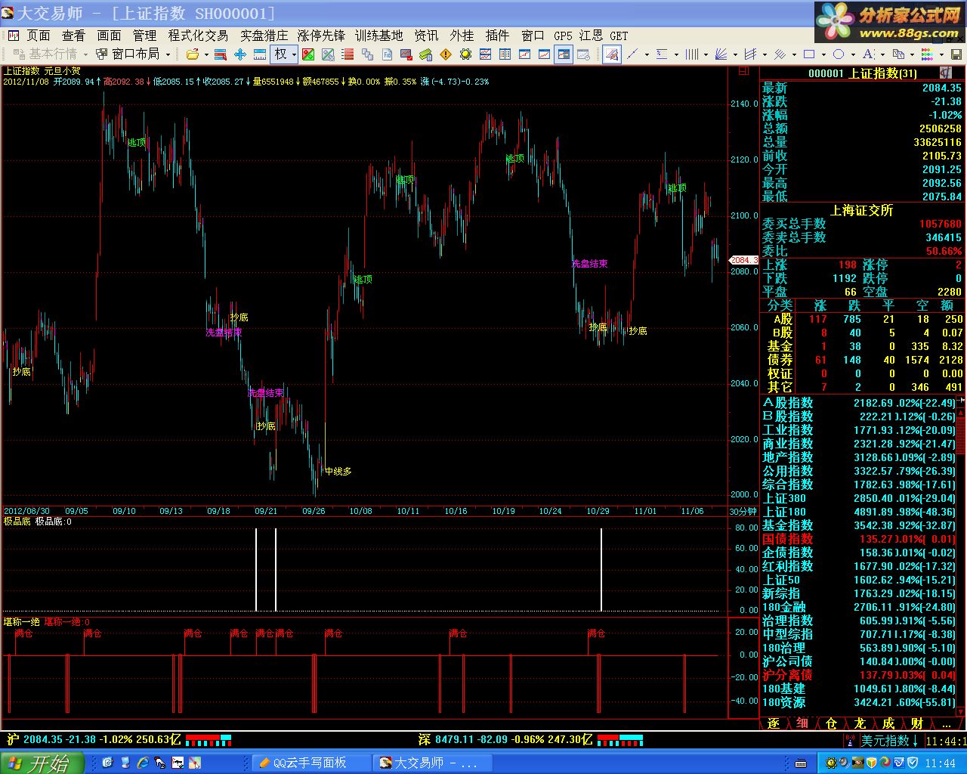Viewport: 967px width, 774px height.
Task: Click the open folder toolbar icon
Action: coord(193,54)
